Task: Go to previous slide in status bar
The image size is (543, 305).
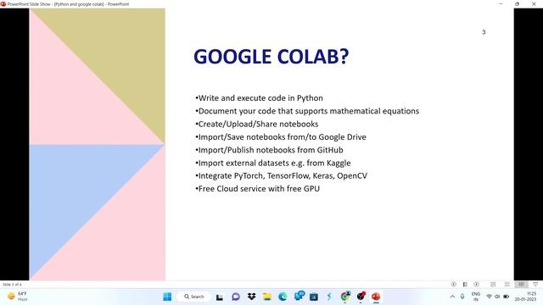Action: click(x=454, y=285)
